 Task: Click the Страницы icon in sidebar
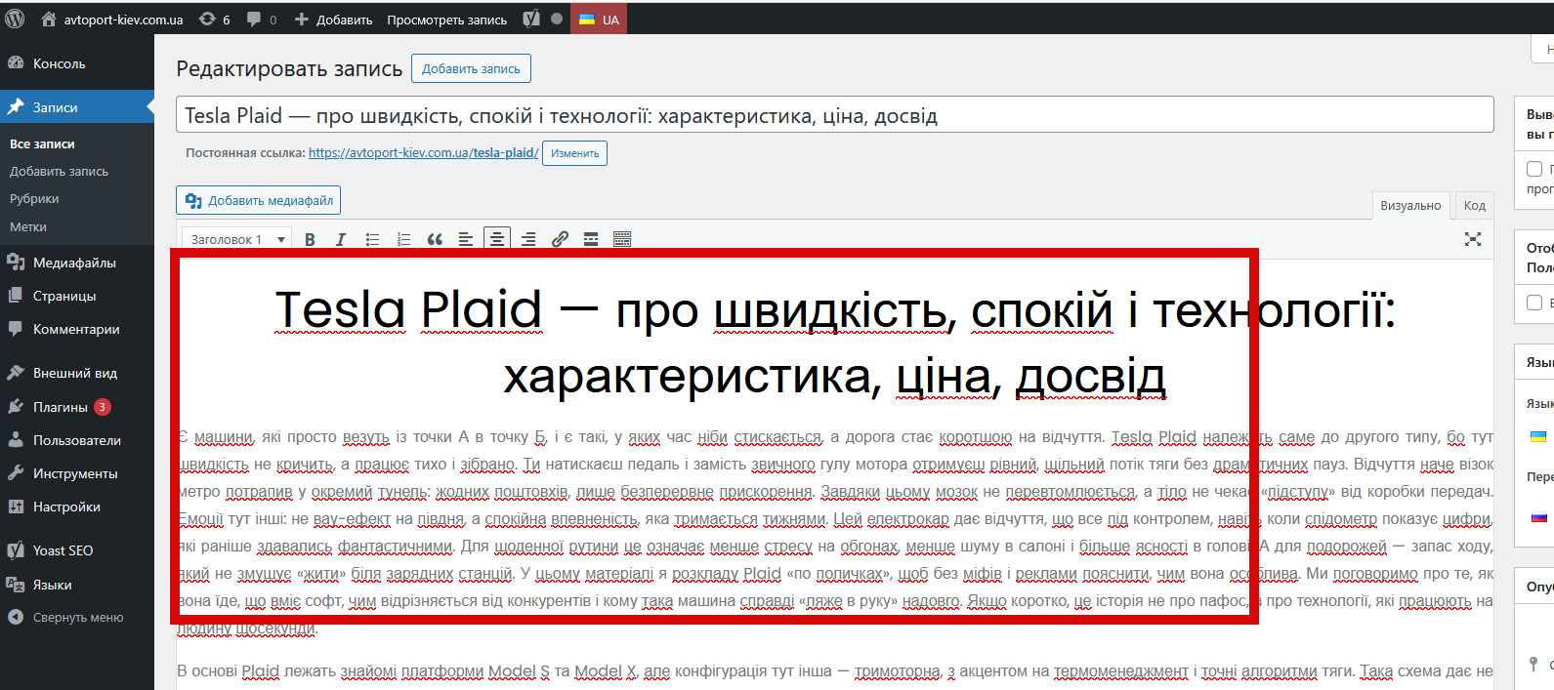tap(16, 296)
